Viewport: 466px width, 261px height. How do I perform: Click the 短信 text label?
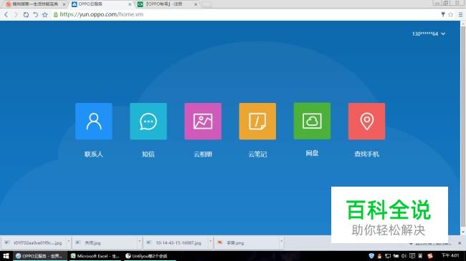click(x=148, y=154)
